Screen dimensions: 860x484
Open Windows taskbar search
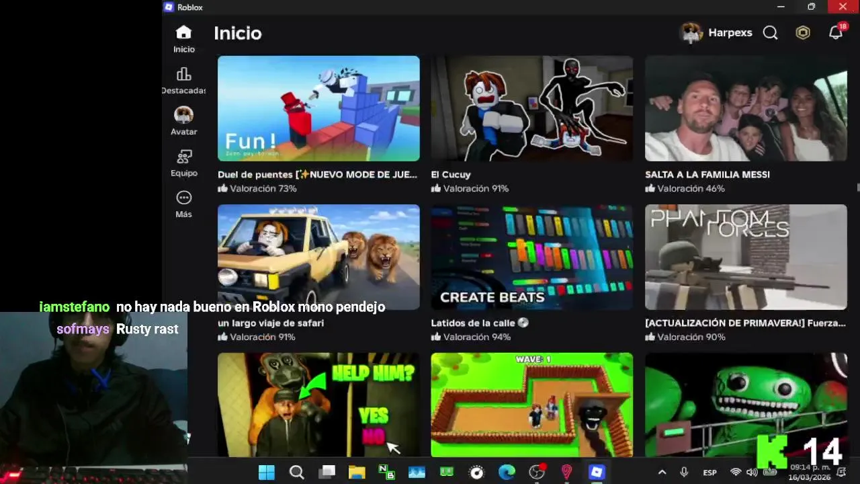296,473
